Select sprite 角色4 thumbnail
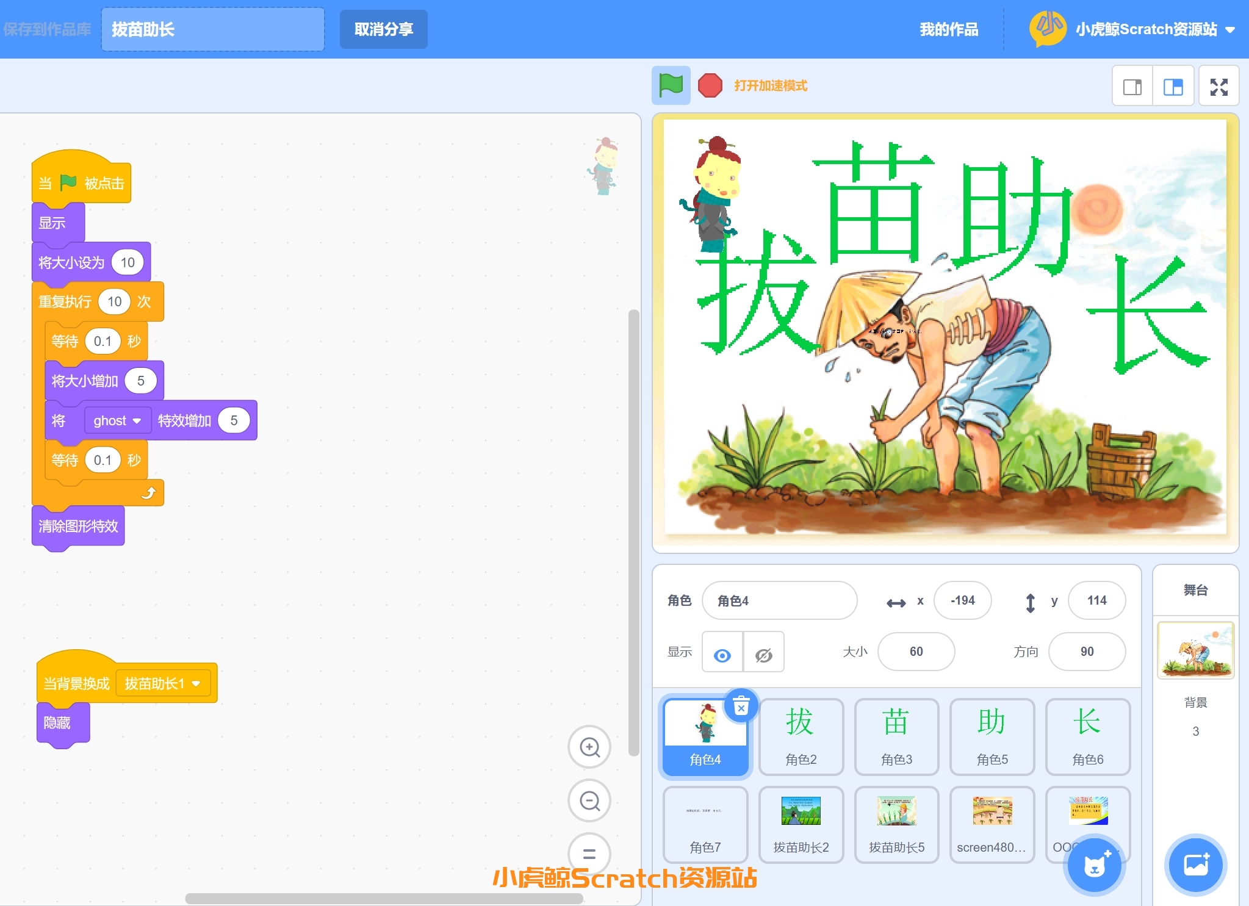Screen dimensions: 1249x906 705,737
